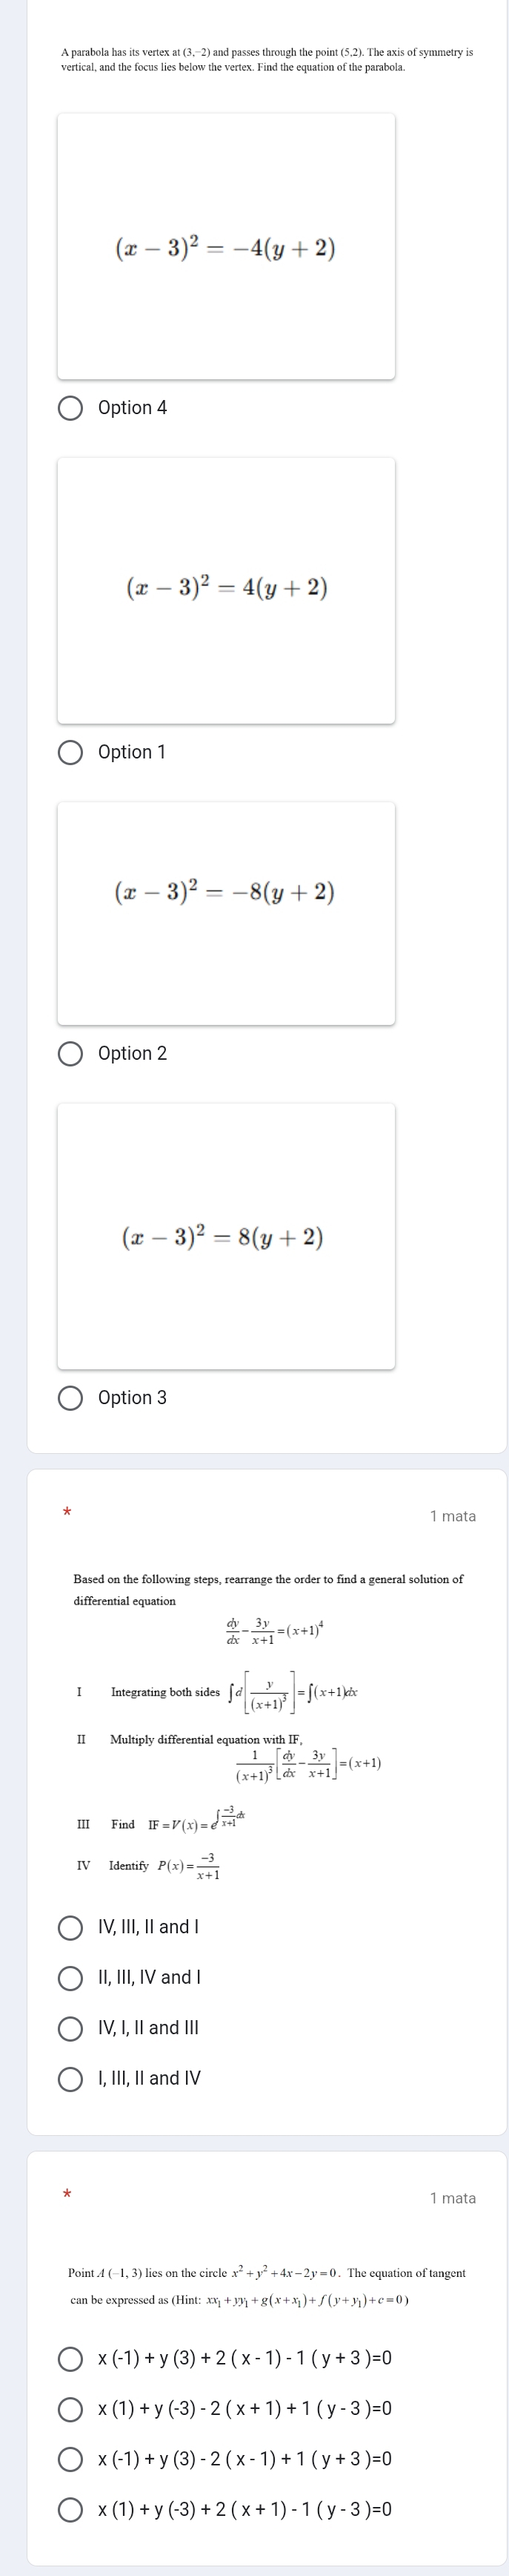Image resolution: width=509 pixels, height=2576 pixels.
Task: Pick the Option 2 radio button
Action: 70,1054
